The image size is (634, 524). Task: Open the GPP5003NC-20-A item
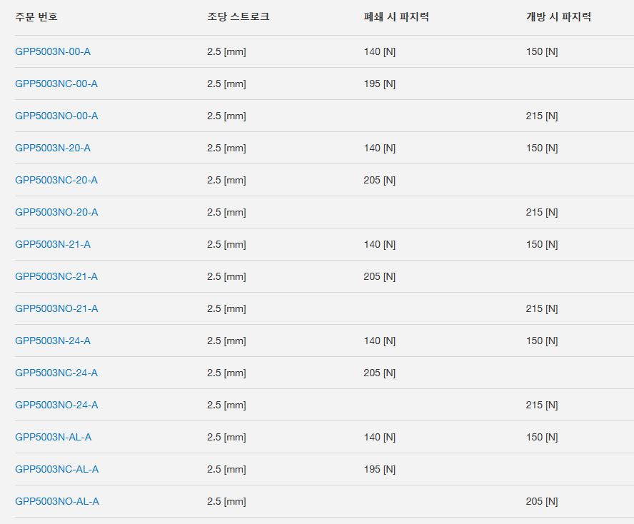(56, 180)
